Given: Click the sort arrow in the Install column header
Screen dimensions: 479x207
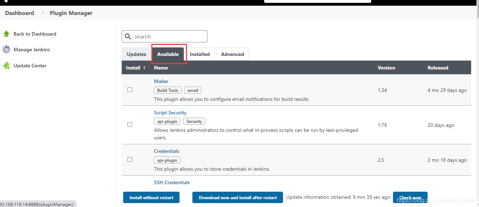Looking at the screenshot, I should (x=144, y=68).
